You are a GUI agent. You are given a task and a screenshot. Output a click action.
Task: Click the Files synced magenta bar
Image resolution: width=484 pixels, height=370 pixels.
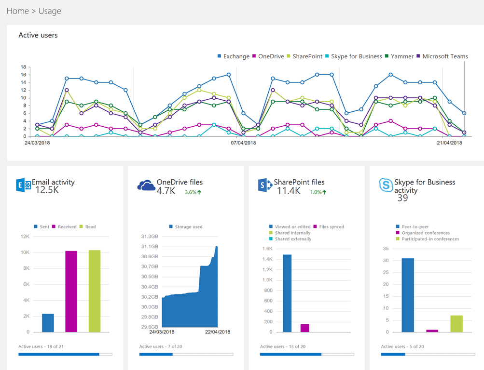(x=304, y=328)
